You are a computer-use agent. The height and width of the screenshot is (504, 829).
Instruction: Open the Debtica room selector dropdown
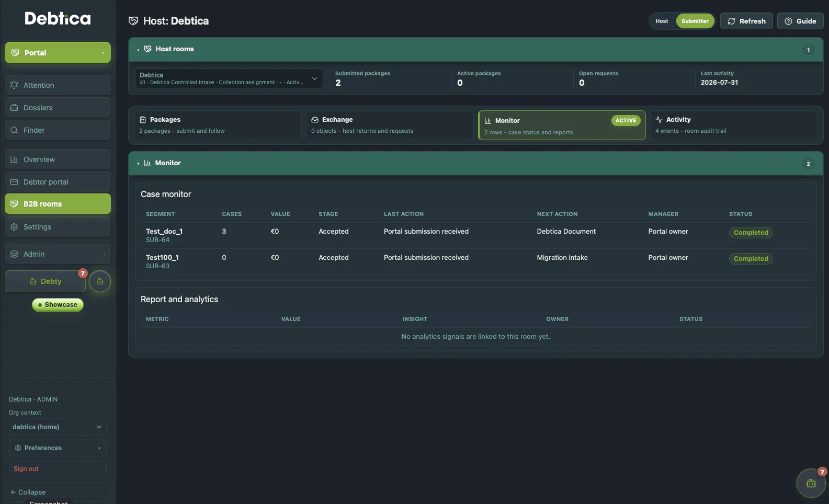229,78
